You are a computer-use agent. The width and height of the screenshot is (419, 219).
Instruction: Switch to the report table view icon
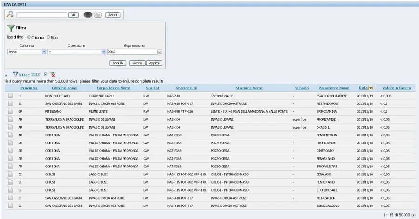88,15
